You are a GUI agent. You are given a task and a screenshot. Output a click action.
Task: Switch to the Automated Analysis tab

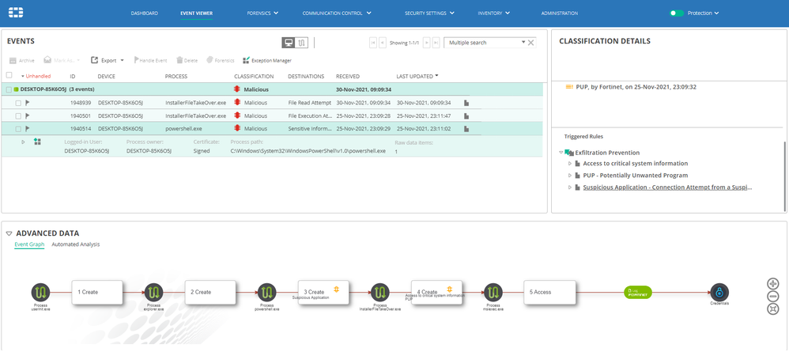pos(76,244)
